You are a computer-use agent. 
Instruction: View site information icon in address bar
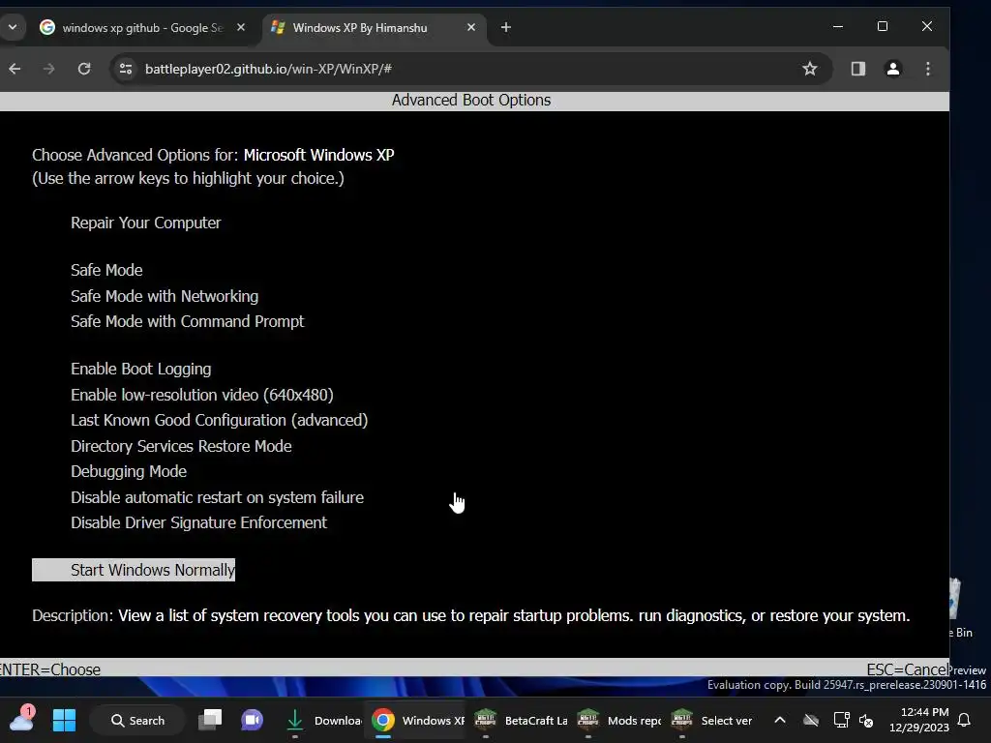coord(126,69)
